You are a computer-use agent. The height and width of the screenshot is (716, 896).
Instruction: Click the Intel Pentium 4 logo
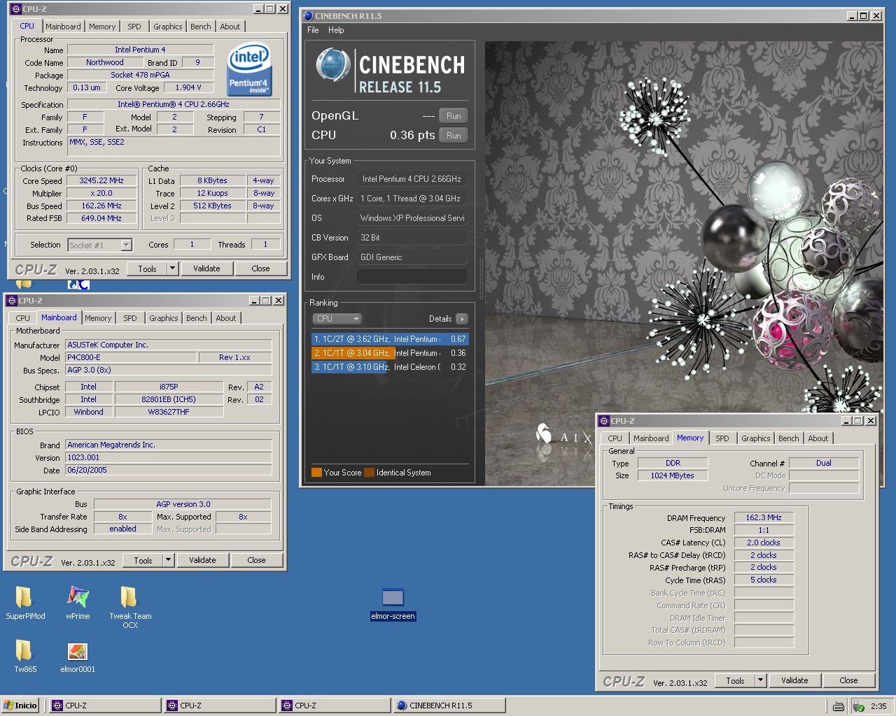coord(248,70)
